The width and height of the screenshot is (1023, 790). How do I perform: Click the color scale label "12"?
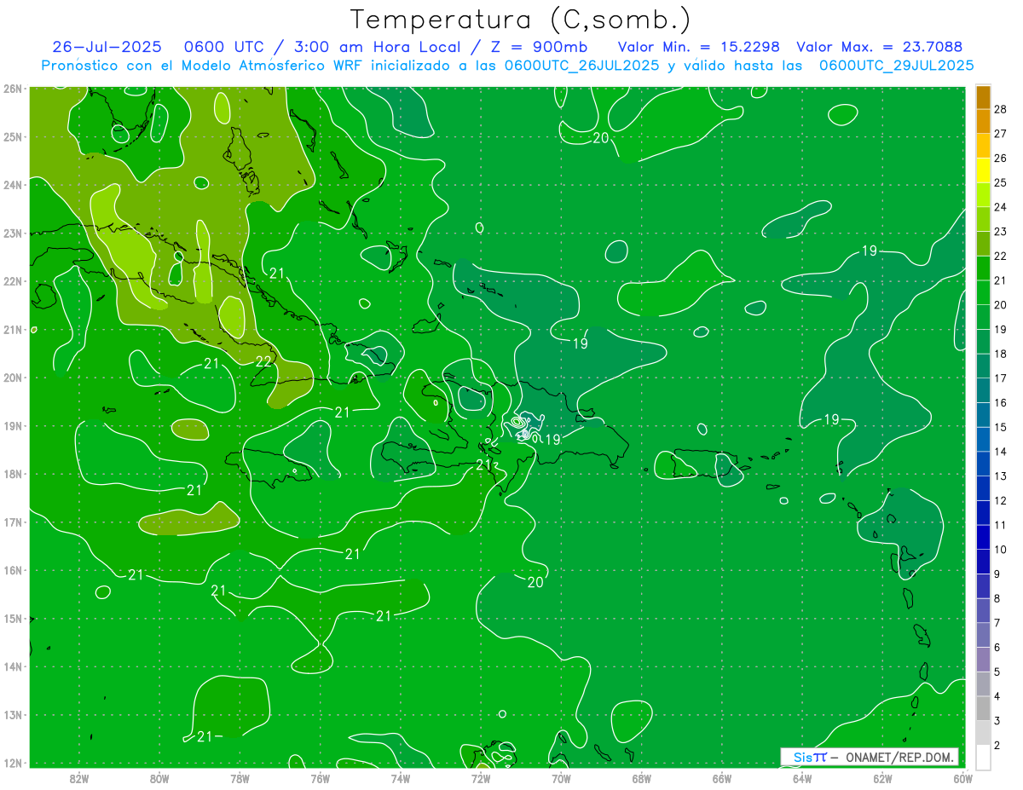pyautogui.click(x=1001, y=500)
